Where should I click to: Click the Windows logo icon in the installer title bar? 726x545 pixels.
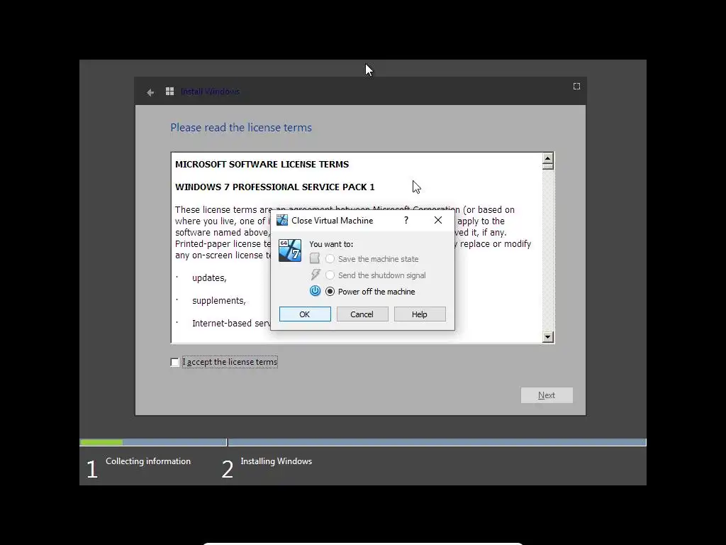170,92
